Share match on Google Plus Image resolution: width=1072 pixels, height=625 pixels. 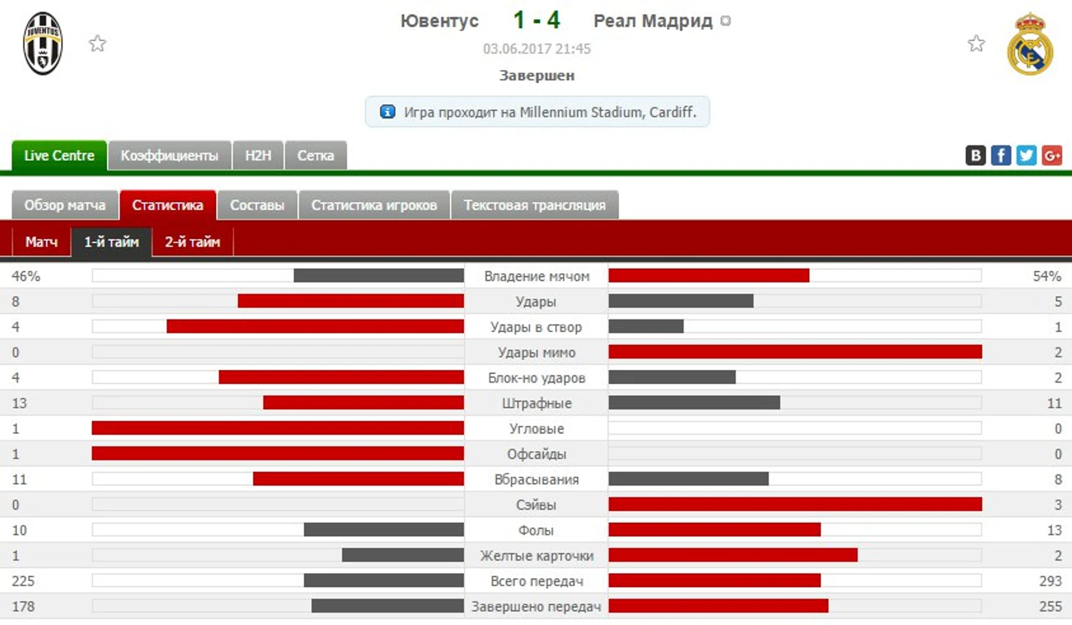point(1051,155)
